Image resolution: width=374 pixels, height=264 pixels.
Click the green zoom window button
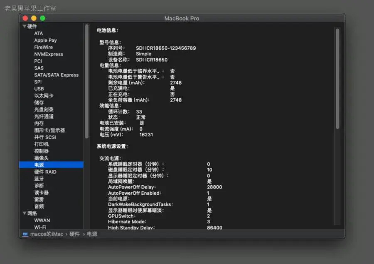point(42,18)
